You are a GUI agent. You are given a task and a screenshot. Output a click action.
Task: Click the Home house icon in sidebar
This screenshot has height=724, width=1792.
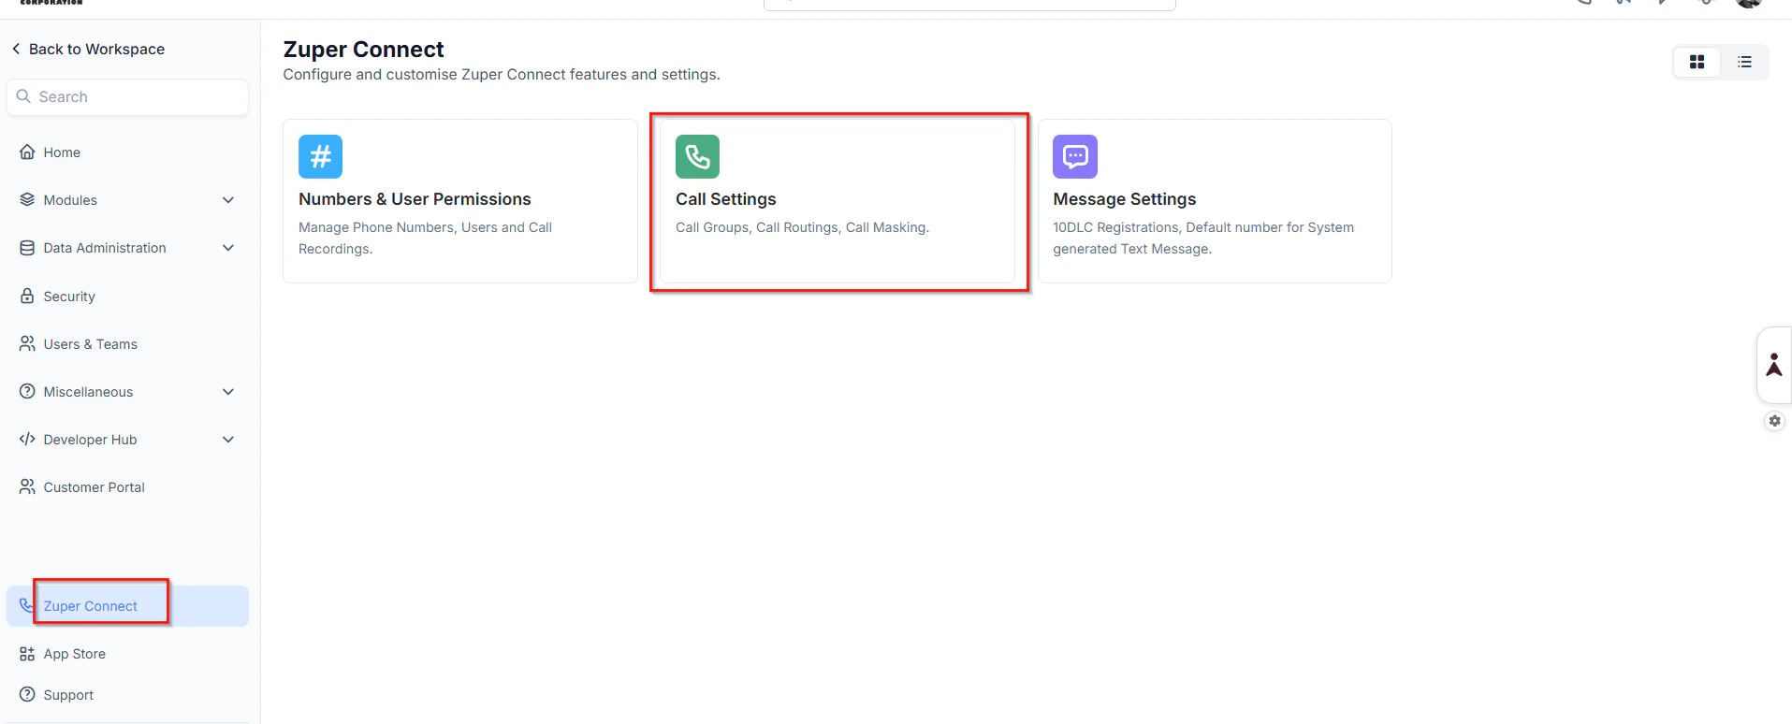pyautogui.click(x=27, y=152)
